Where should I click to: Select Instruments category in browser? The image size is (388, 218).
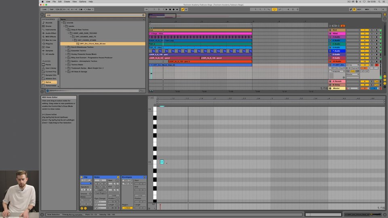(51, 29)
